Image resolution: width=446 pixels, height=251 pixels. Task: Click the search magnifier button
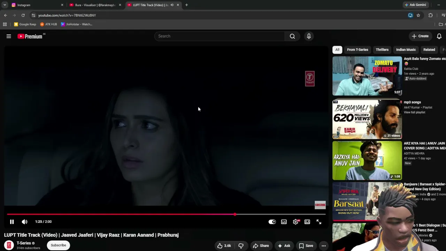(x=292, y=36)
